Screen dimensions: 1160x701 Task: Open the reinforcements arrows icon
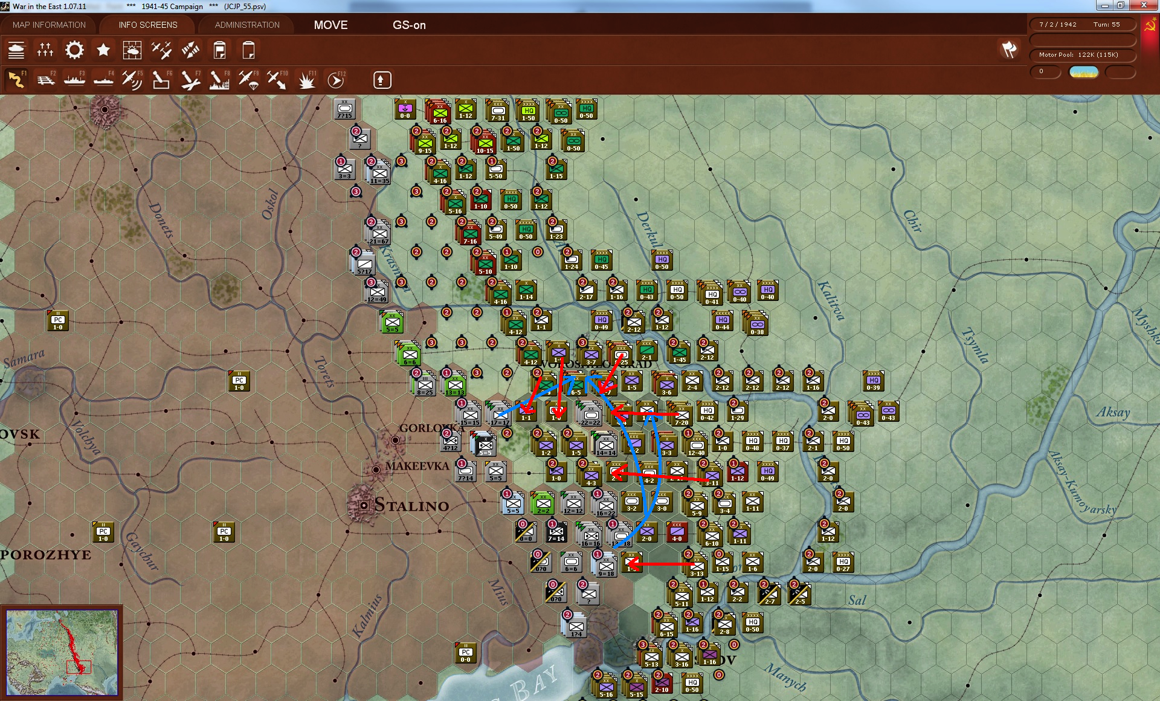tap(190, 50)
